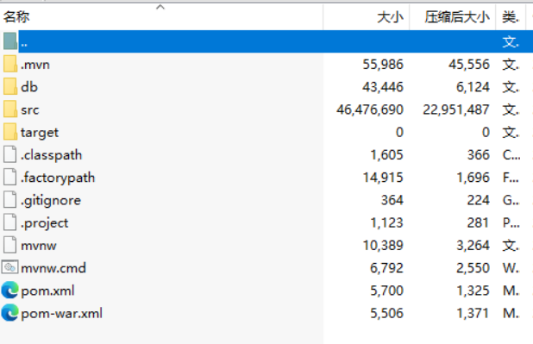Image resolution: width=533 pixels, height=344 pixels.
Task: Click the size value 46,476,690
Action: [370, 109]
